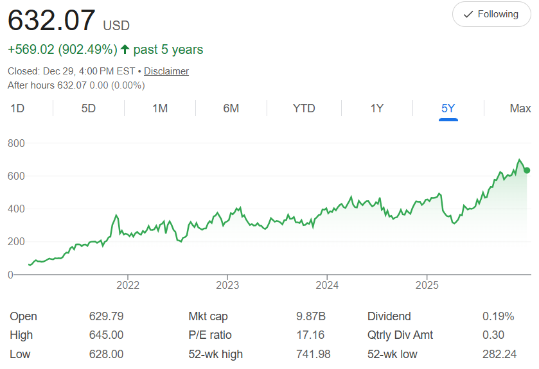Click the Dividend label
Viewport: 539px width, 369px height.
tap(389, 316)
